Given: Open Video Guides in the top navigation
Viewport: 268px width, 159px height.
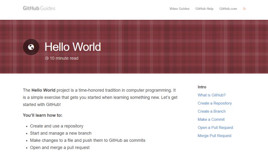Looking at the screenshot, I should pos(179,9).
